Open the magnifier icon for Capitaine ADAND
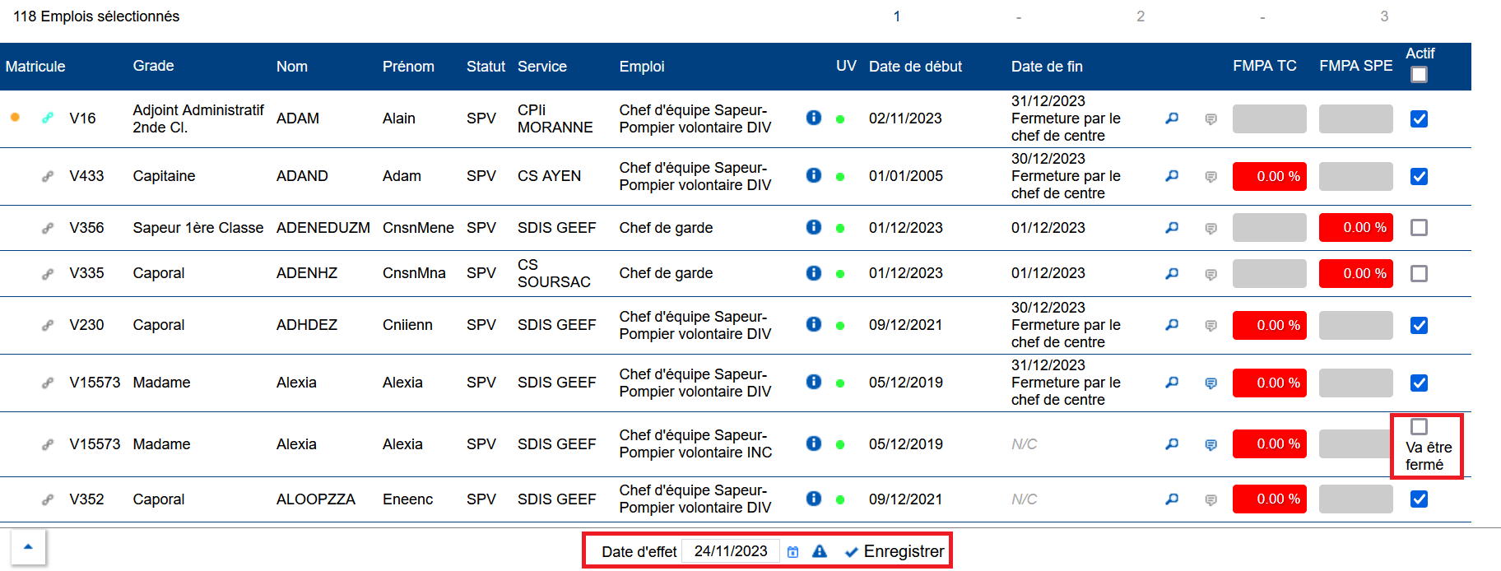Viewport: 1501px width, 571px height. tap(1172, 176)
